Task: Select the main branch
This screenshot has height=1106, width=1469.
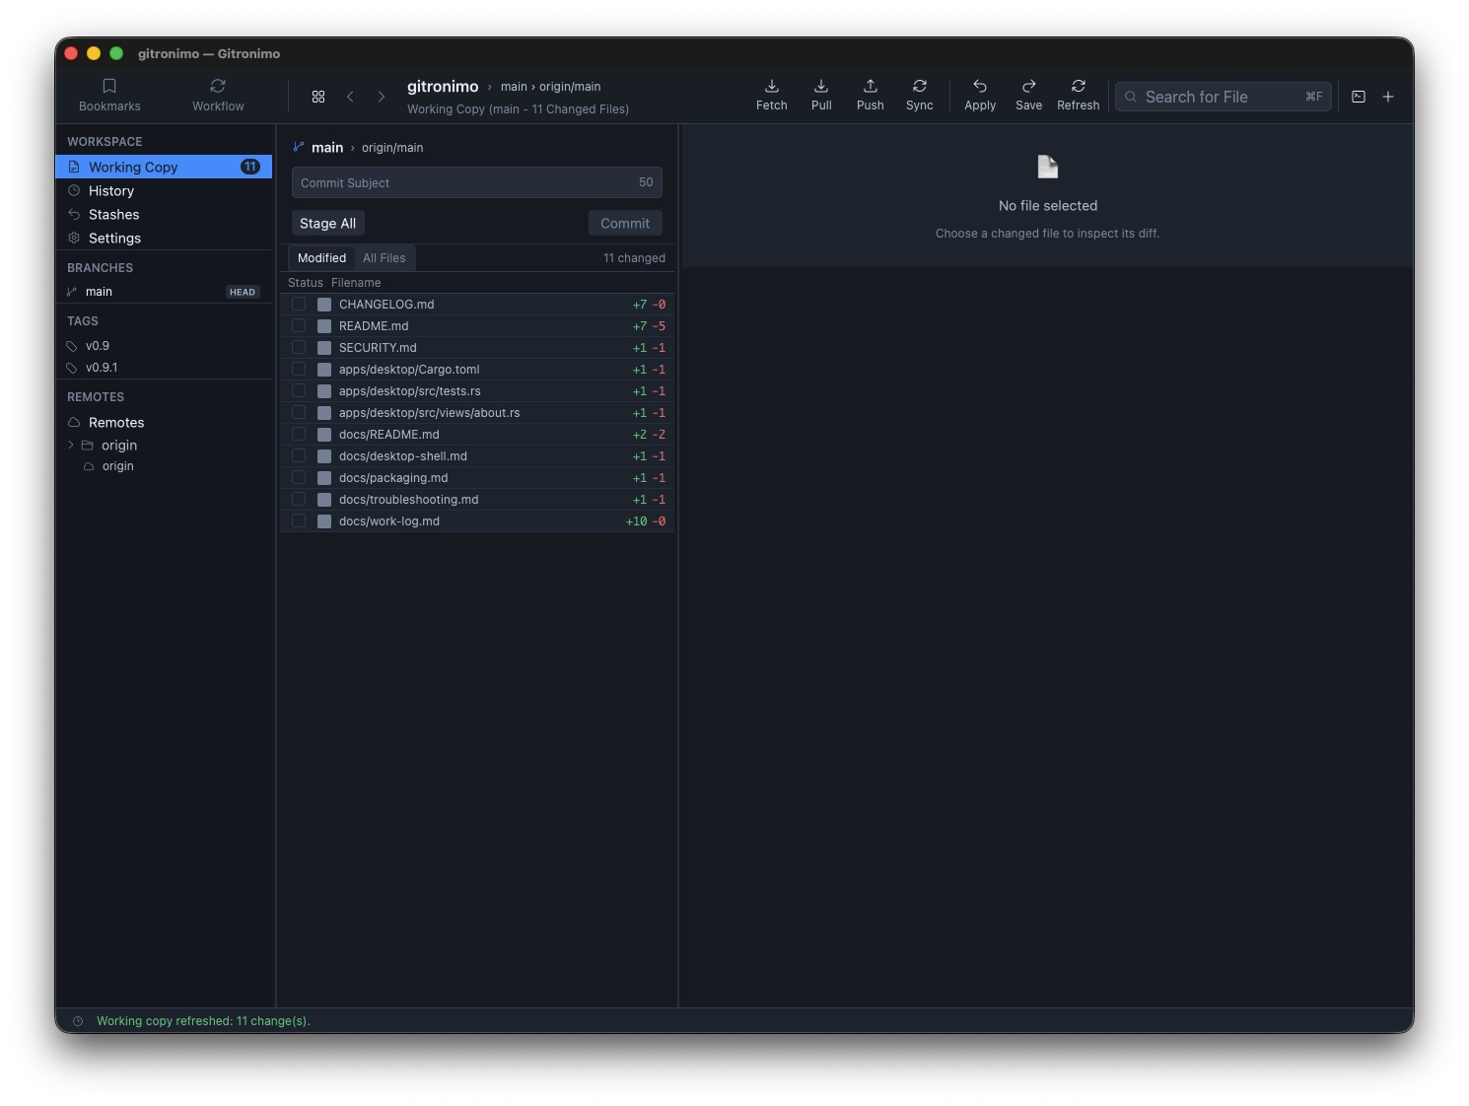Action: 164,292
